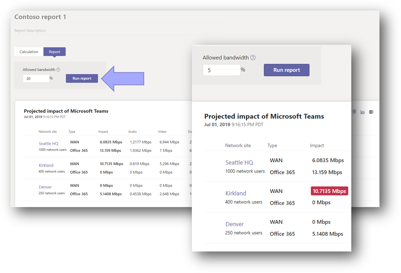Click the Video column header
The image size is (401, 273).
(x=162, y=132)
